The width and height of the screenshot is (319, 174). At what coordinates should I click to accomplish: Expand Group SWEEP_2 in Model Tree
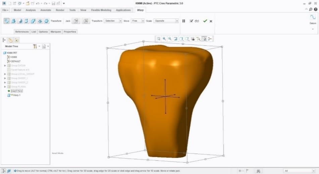pos(5,82)
